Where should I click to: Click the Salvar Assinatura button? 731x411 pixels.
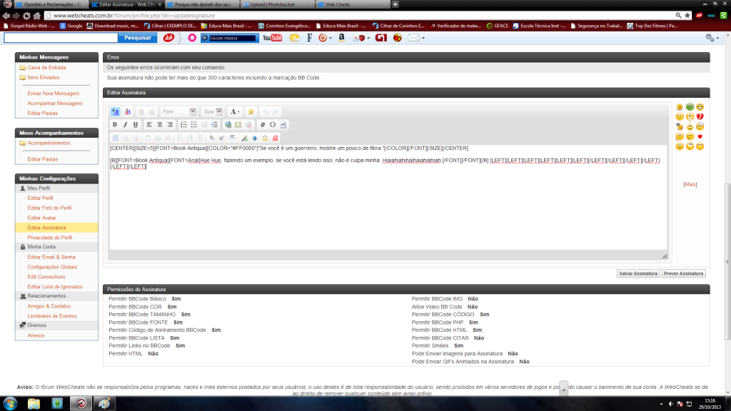[637, 273]
